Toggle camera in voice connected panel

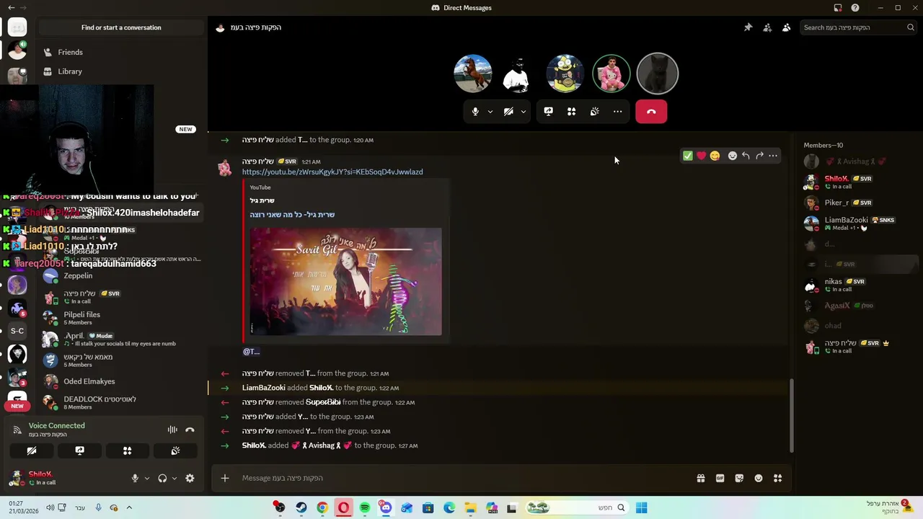[32, 451]
